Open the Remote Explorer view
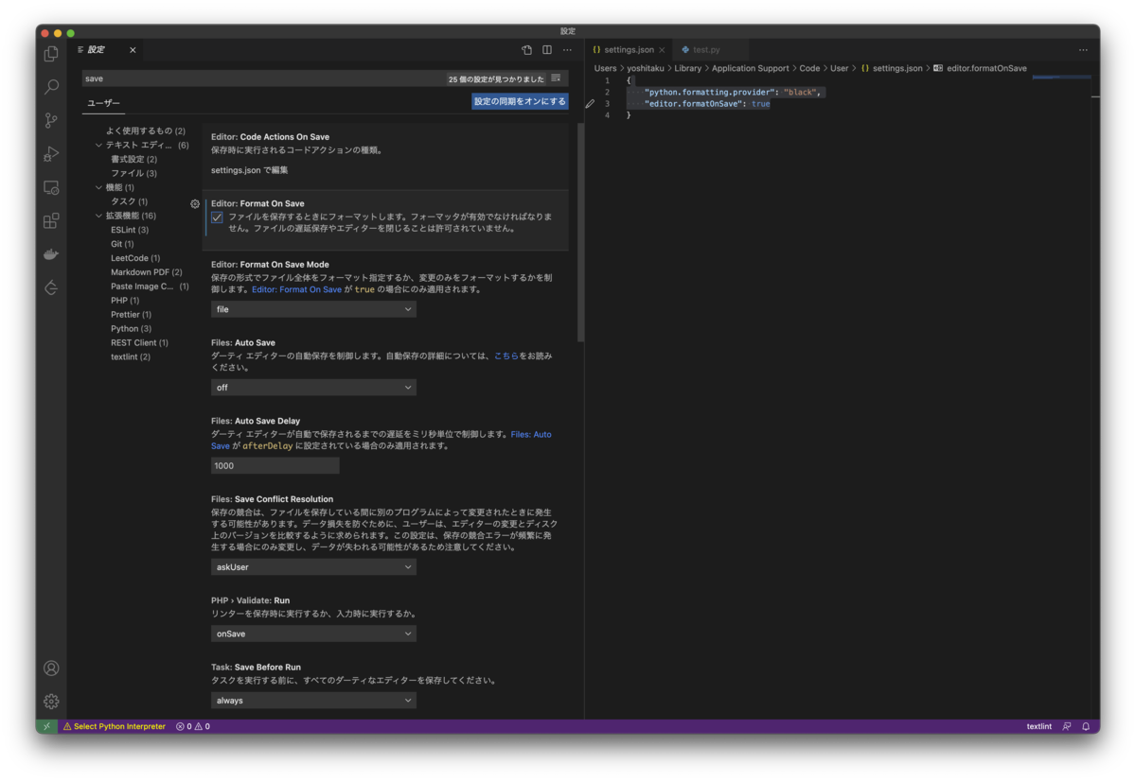The image size is (1136, 781). point(51,187)
